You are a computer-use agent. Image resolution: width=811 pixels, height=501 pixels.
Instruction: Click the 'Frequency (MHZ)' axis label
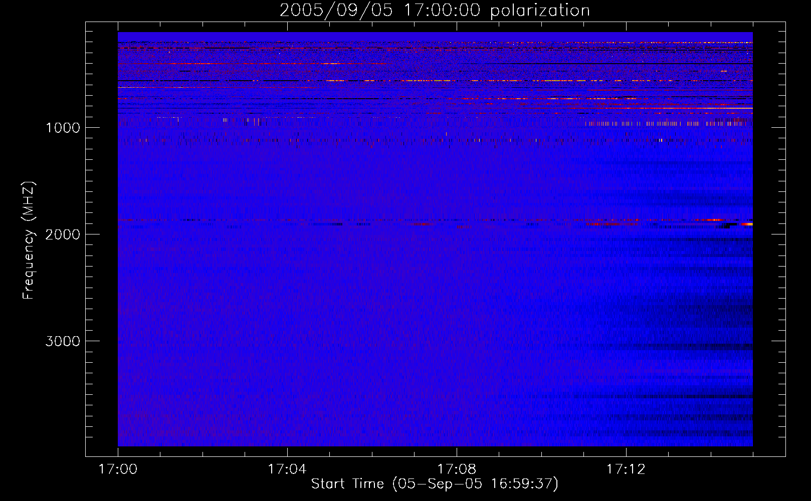point(29,240)
